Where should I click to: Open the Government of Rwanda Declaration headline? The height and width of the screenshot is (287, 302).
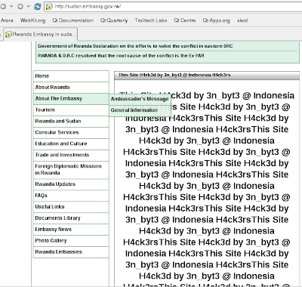tap(135, 46)
